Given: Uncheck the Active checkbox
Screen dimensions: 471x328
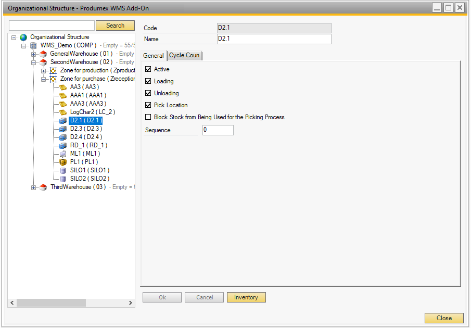Looking at the screenshot, I should 148,69.
